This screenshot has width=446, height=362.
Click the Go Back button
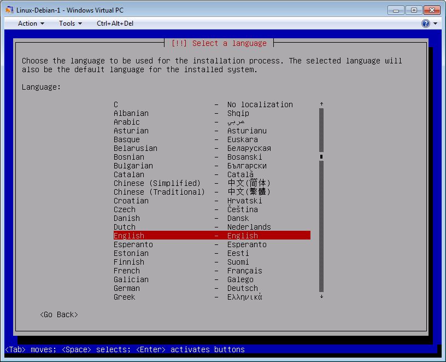coord(59,314)
